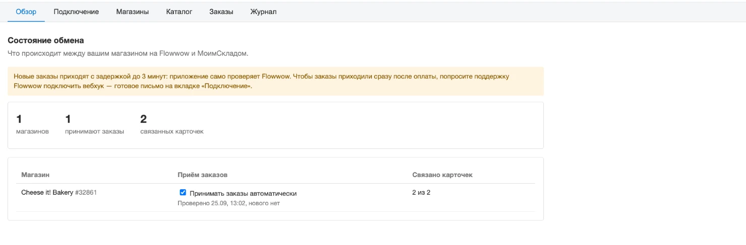Viewport: 746px width, 245px height.
Task: Click the 'Связано карточек' column header
Action: click(x=443, y=175)
